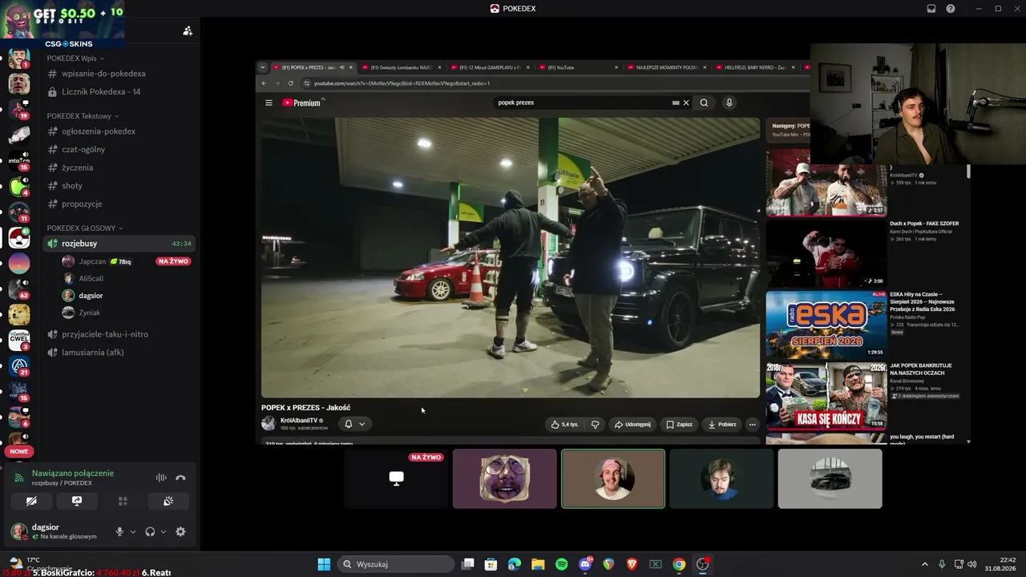Toggle noise suppression waveform icon
Viewport: 1026px width, 577px height.
click(x=161, y=478)
